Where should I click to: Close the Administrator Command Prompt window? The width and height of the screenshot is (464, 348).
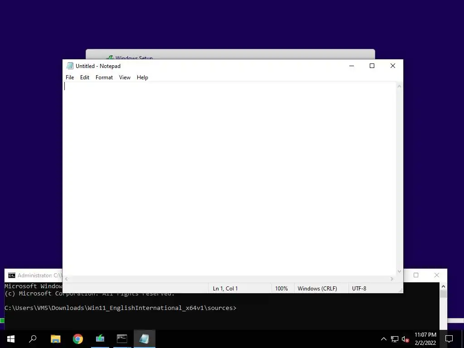point(436,275)
